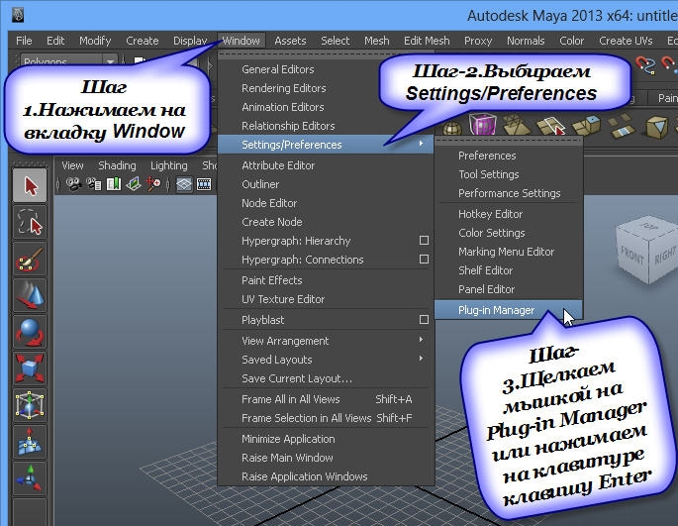
Task: Open the Playblast option box
Action: (x=425, y=320)
